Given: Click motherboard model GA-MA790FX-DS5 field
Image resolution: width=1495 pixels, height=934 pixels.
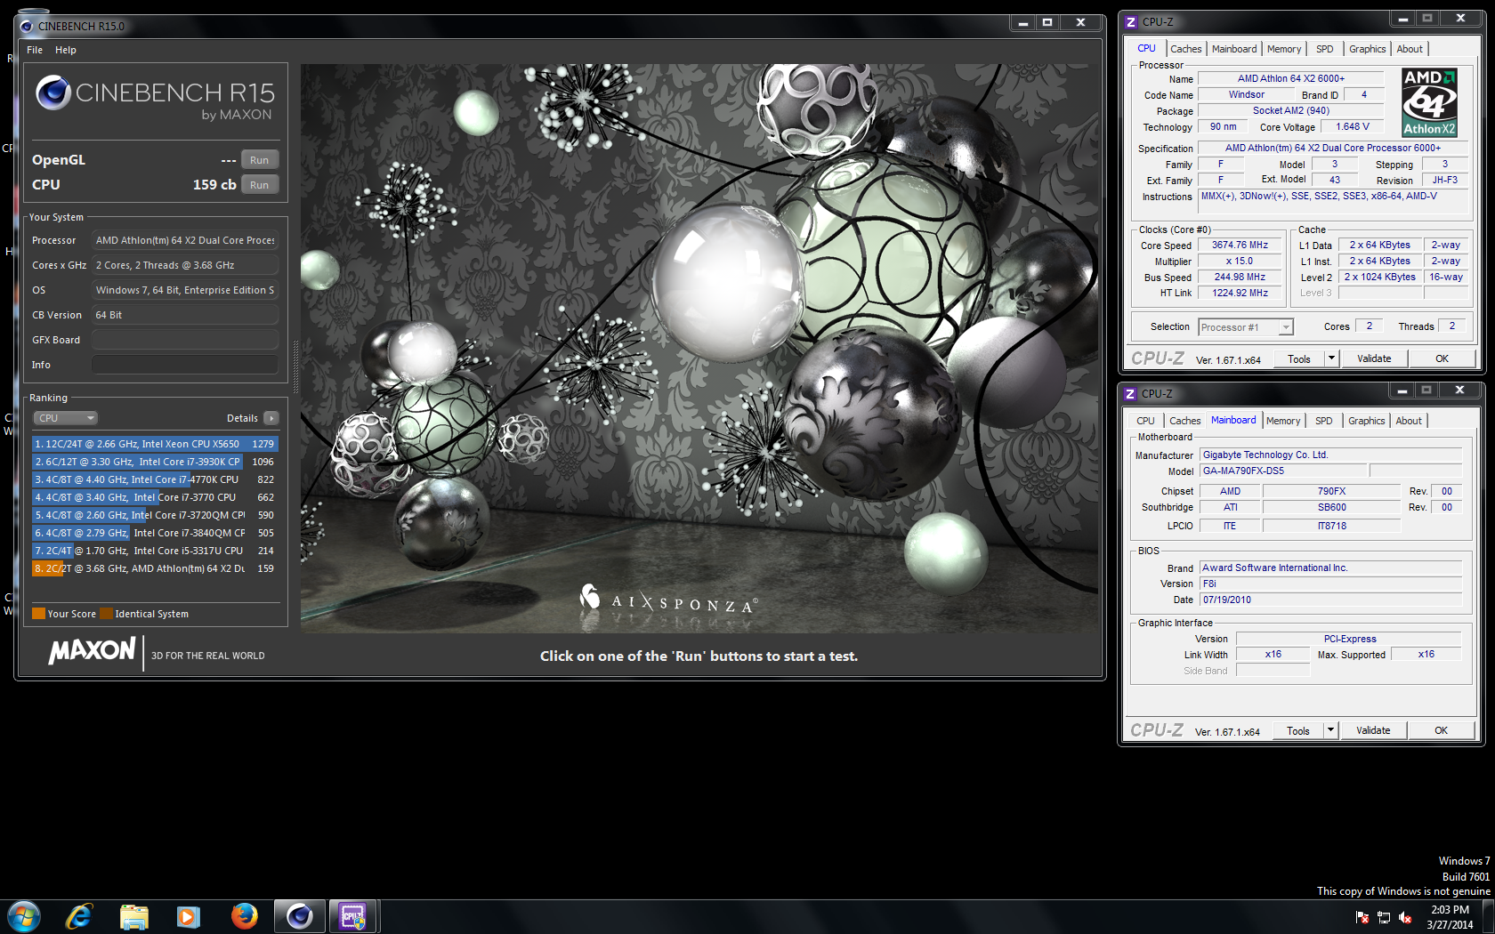Looking at the screenshot, I should click(1283, 471).
